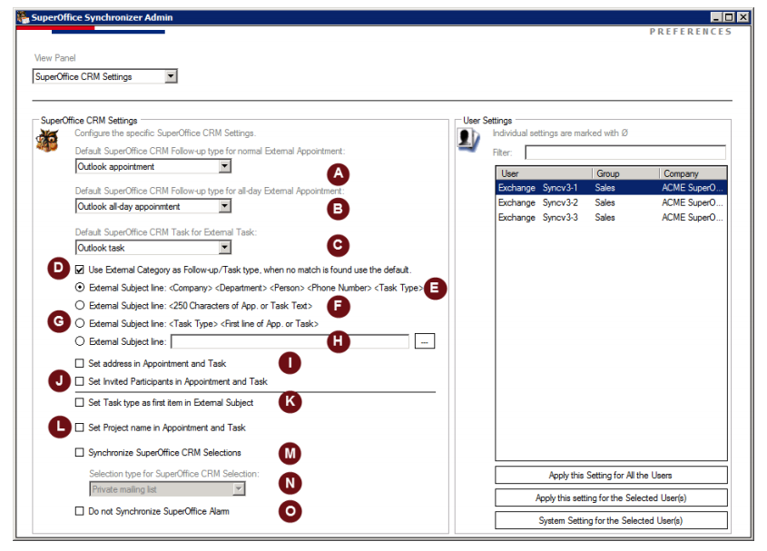
Task: Click the SuperOffice Synchronizer title bar icon
Action: click(23, 17)
